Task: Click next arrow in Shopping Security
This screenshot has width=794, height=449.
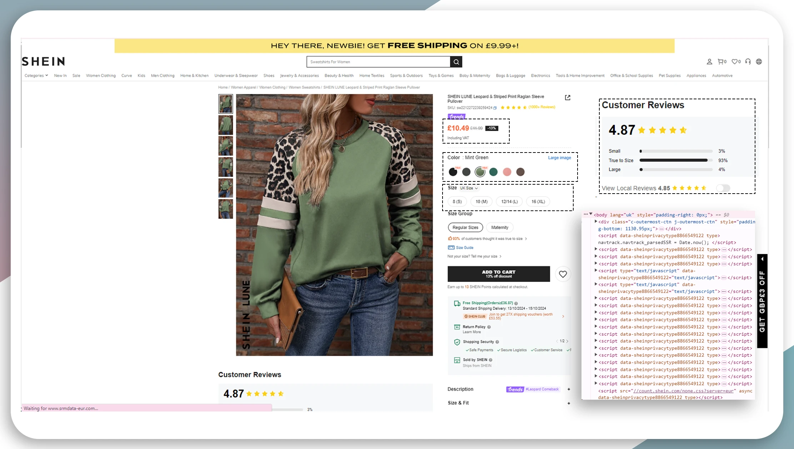Action: (x=567, y=341)
